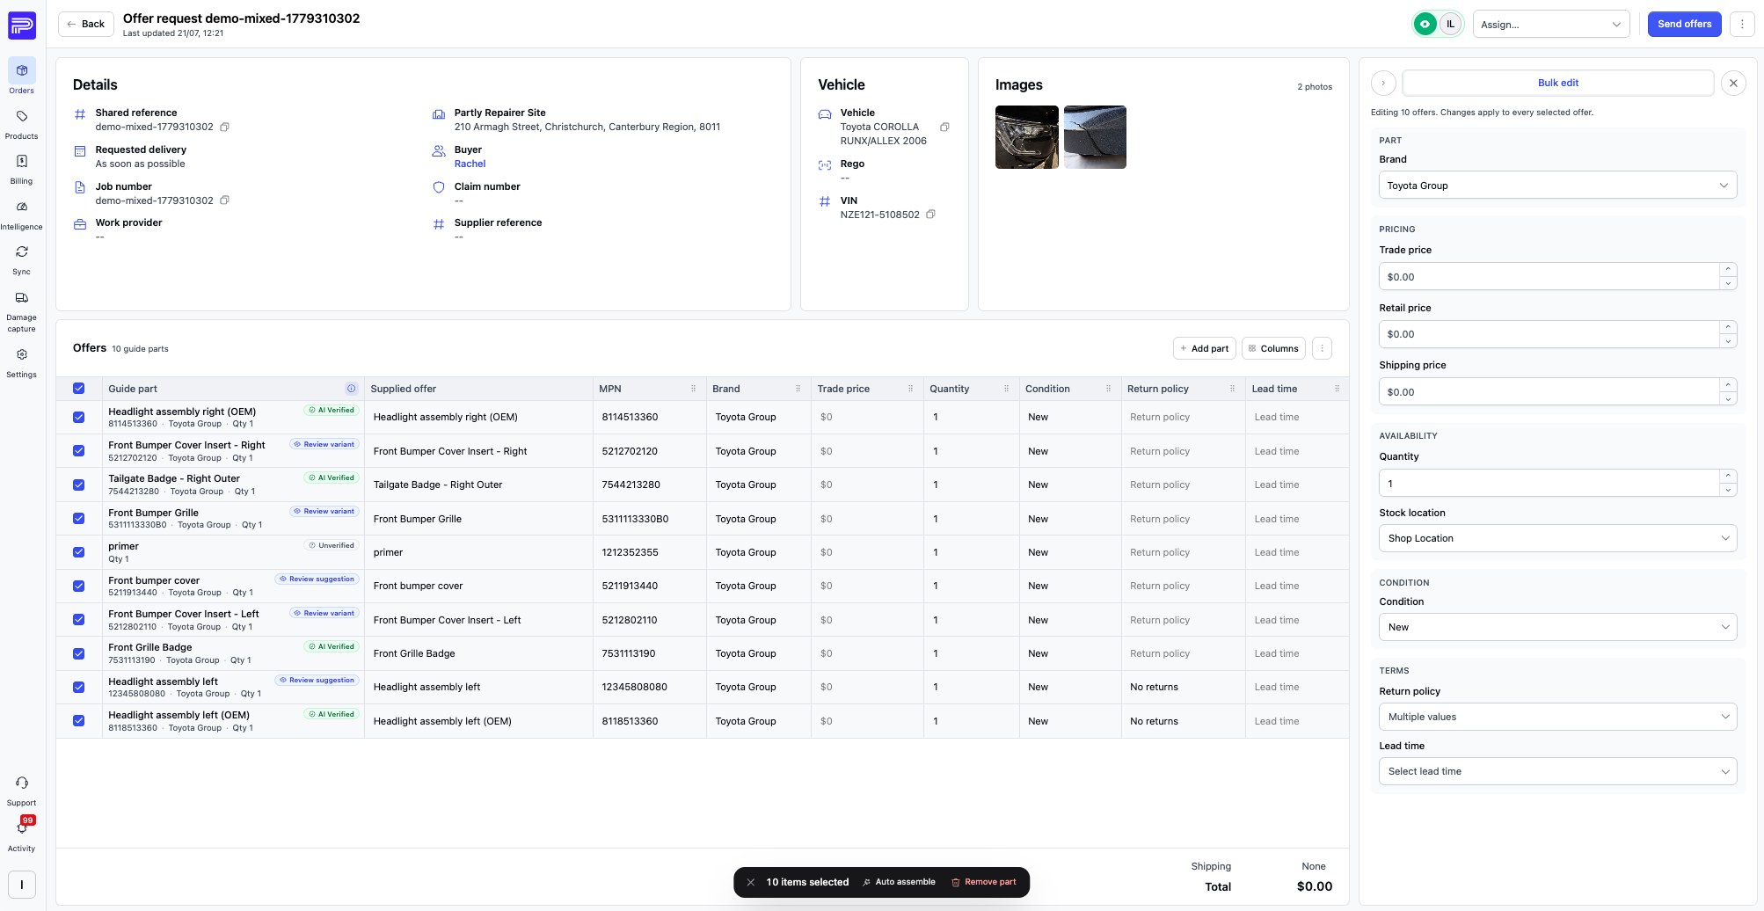Sort by the Brand column header

pyautogui.click(x=726, y=389)
